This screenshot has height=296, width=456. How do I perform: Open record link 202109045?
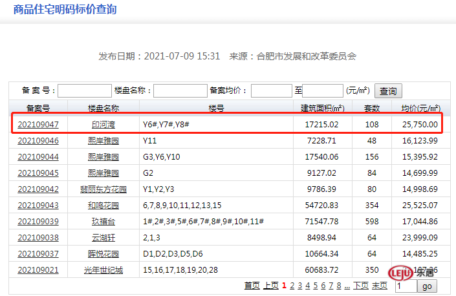tap(38, 173)
